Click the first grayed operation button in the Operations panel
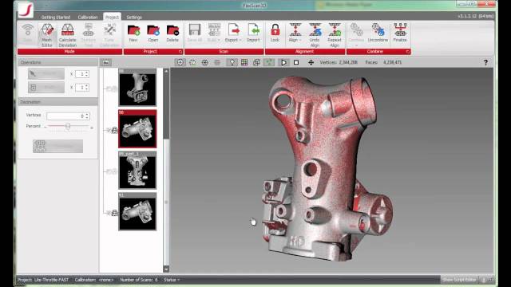 point(46,74)
